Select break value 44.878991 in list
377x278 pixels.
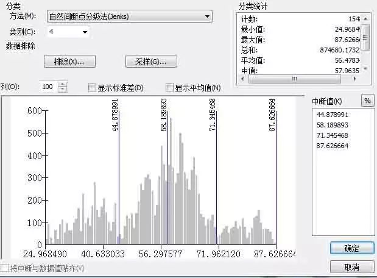(x=332, y=114)
